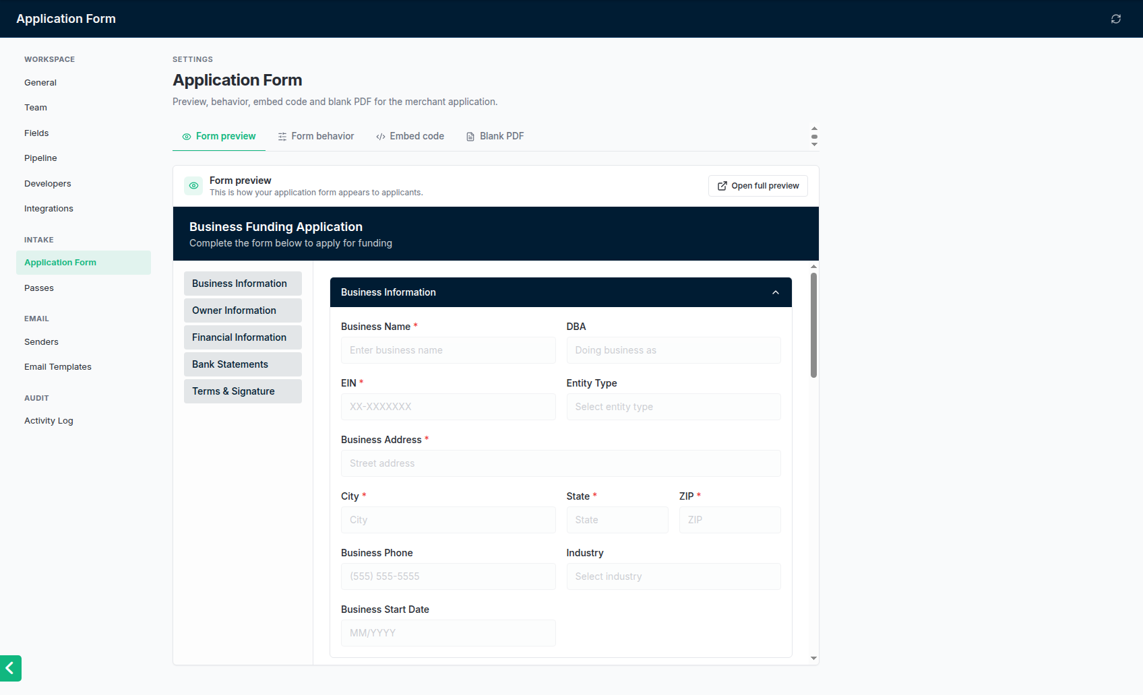Open full preview button
The image size is (1143, 695).
758,186
